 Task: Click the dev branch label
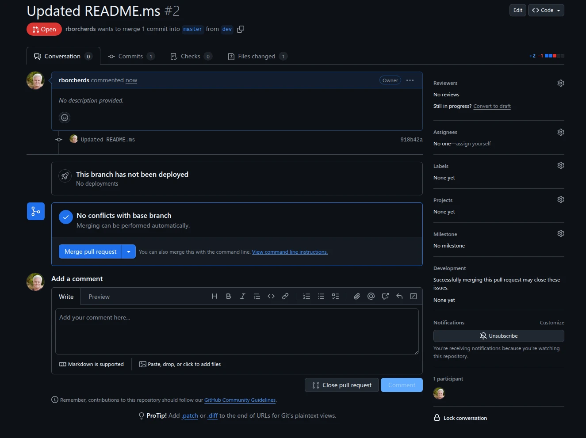pyautogui.click(x=227, y=29)
